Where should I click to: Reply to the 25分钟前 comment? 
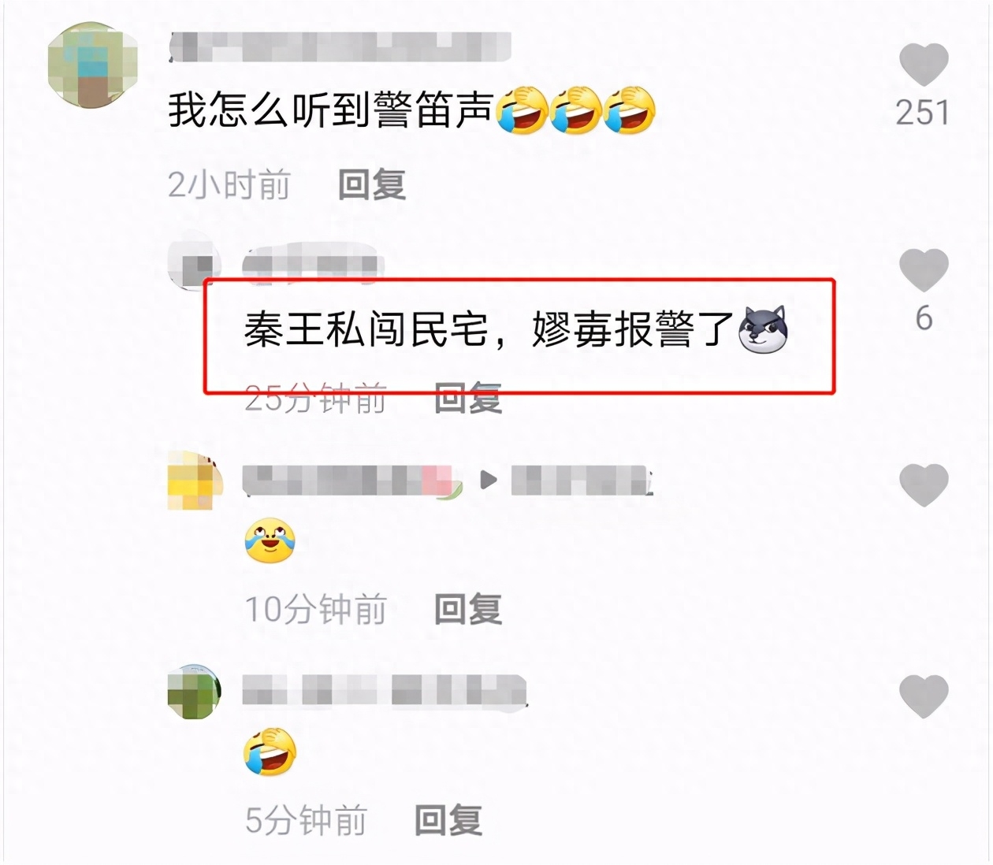point(468,398)
